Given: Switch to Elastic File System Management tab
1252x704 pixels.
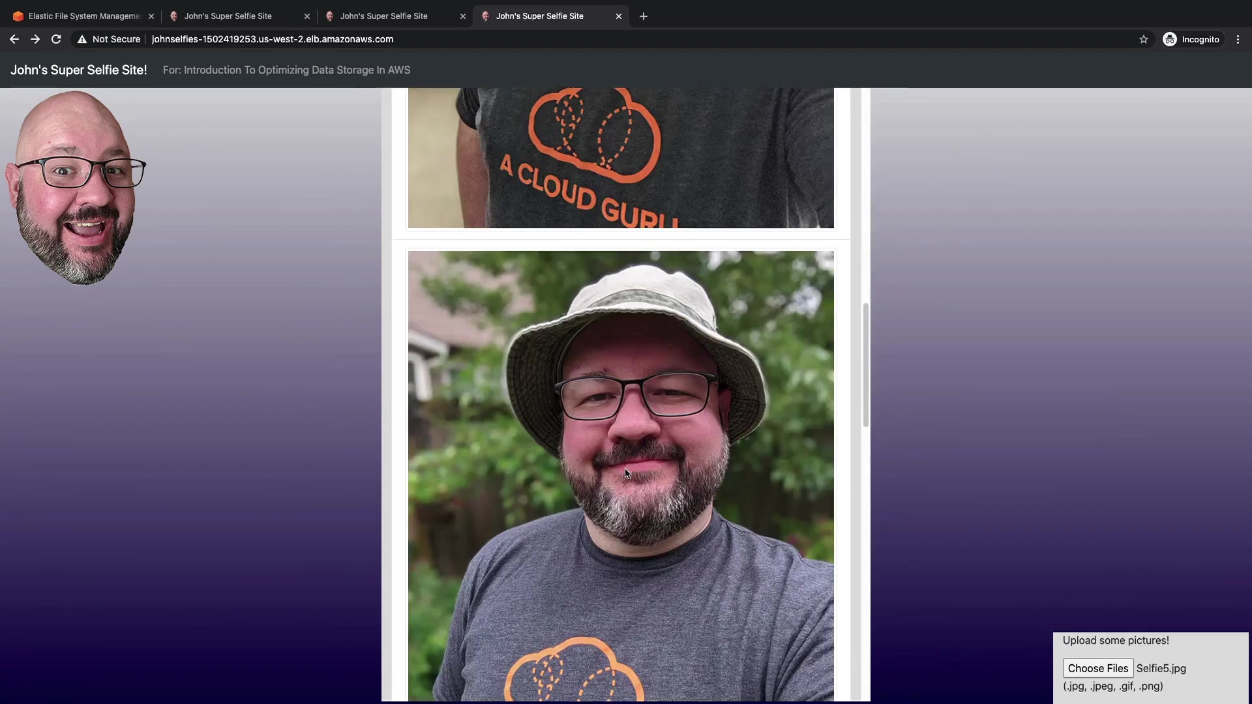Looking at the screenshot, I should click(83, 16).
